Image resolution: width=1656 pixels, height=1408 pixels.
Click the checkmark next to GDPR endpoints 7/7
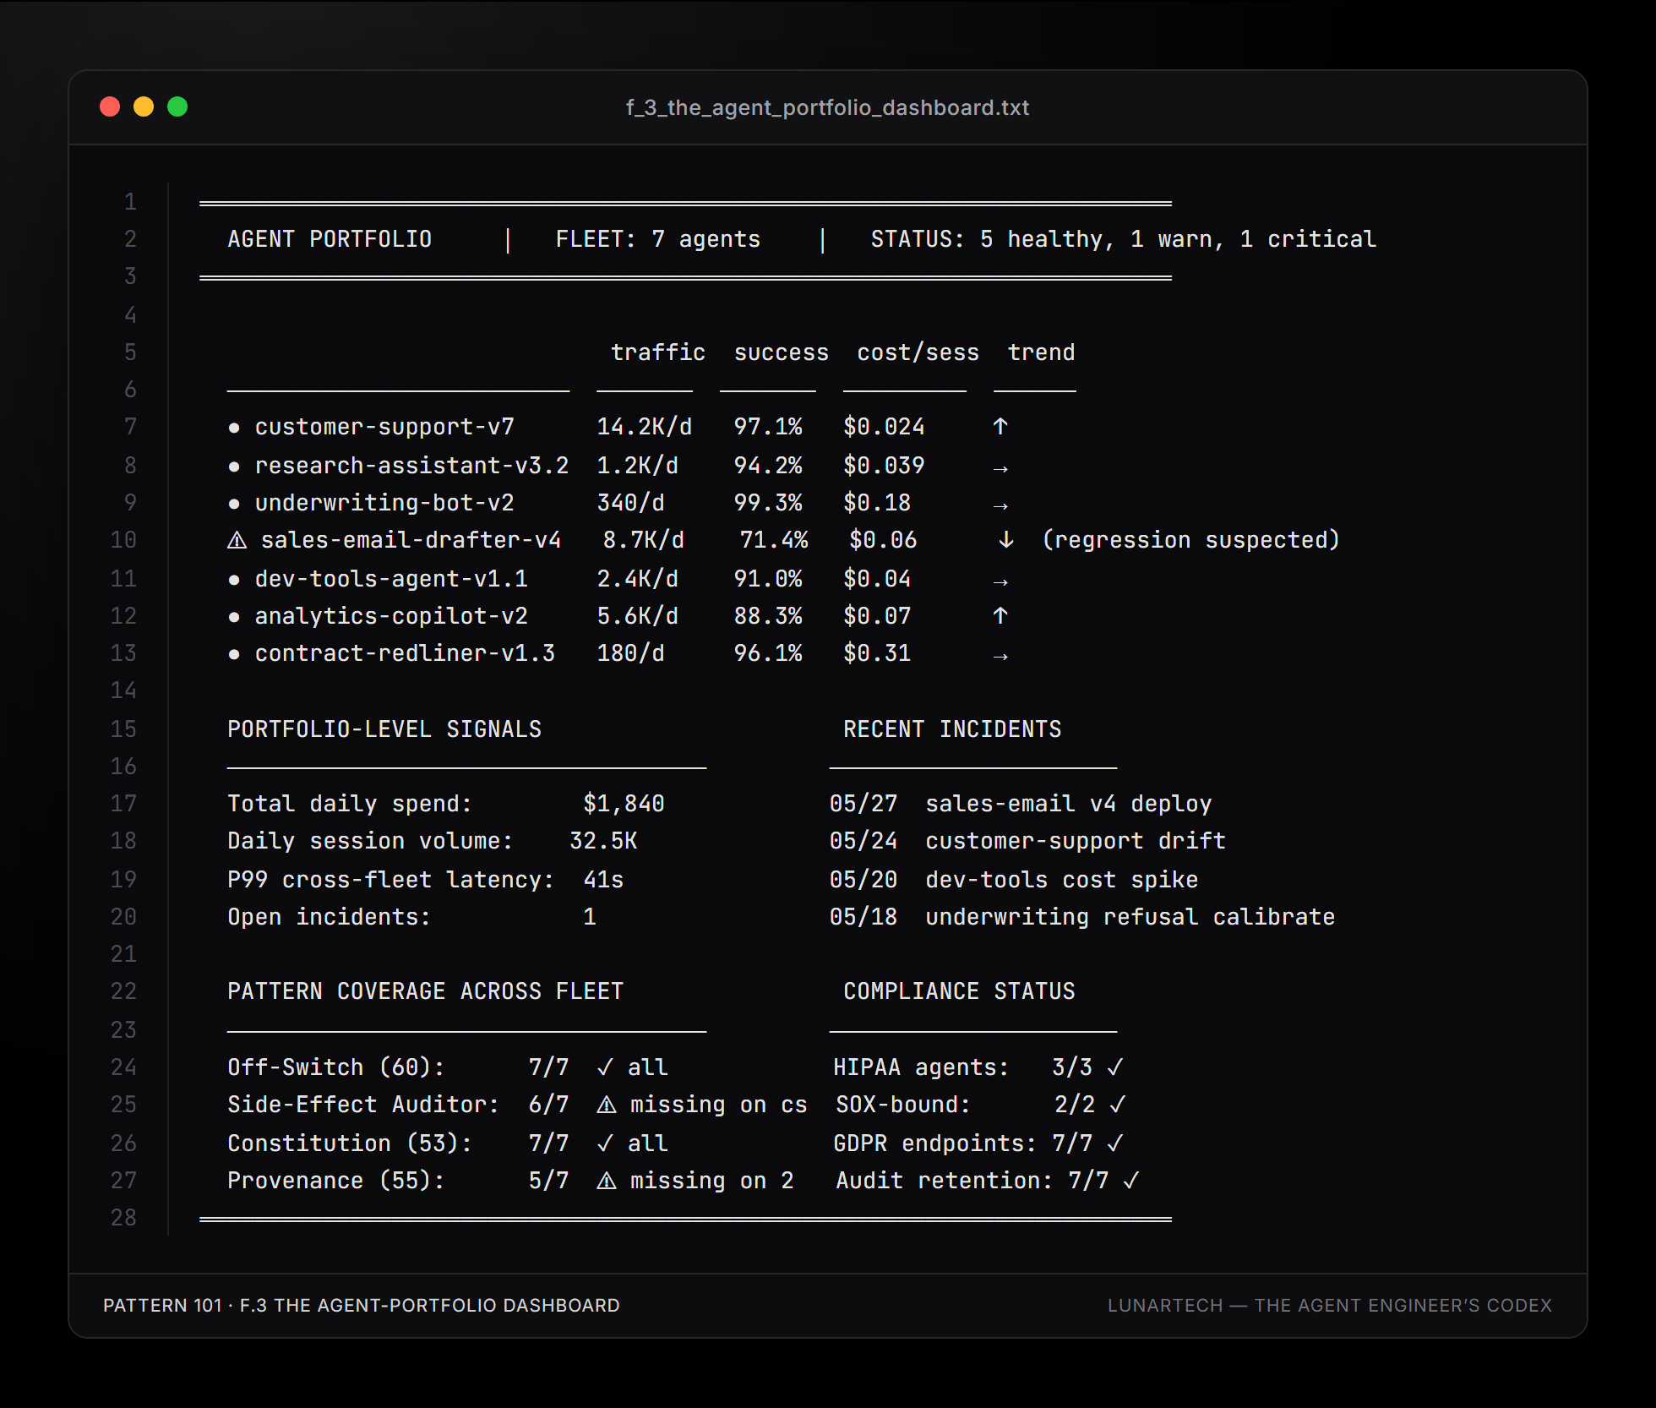(1115, 1143)
